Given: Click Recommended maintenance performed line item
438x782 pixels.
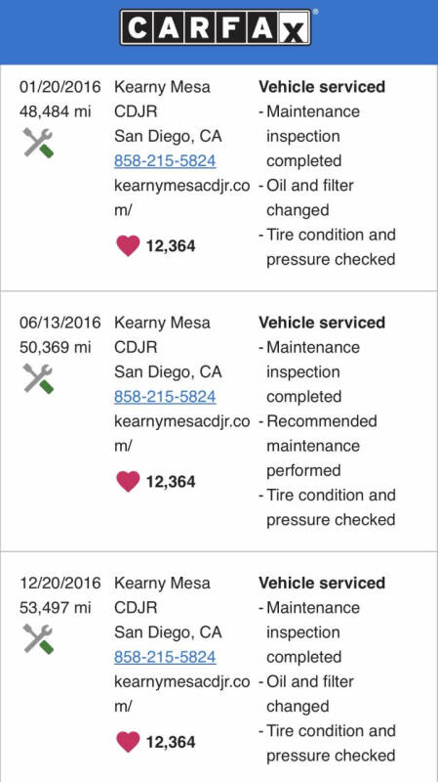Looking at the screenshot, I should 318,446.
